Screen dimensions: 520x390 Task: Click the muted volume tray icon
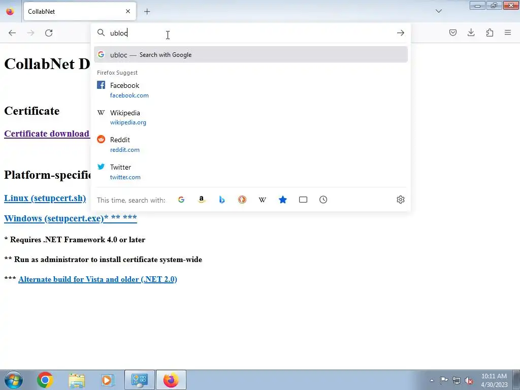pos(469,380)
